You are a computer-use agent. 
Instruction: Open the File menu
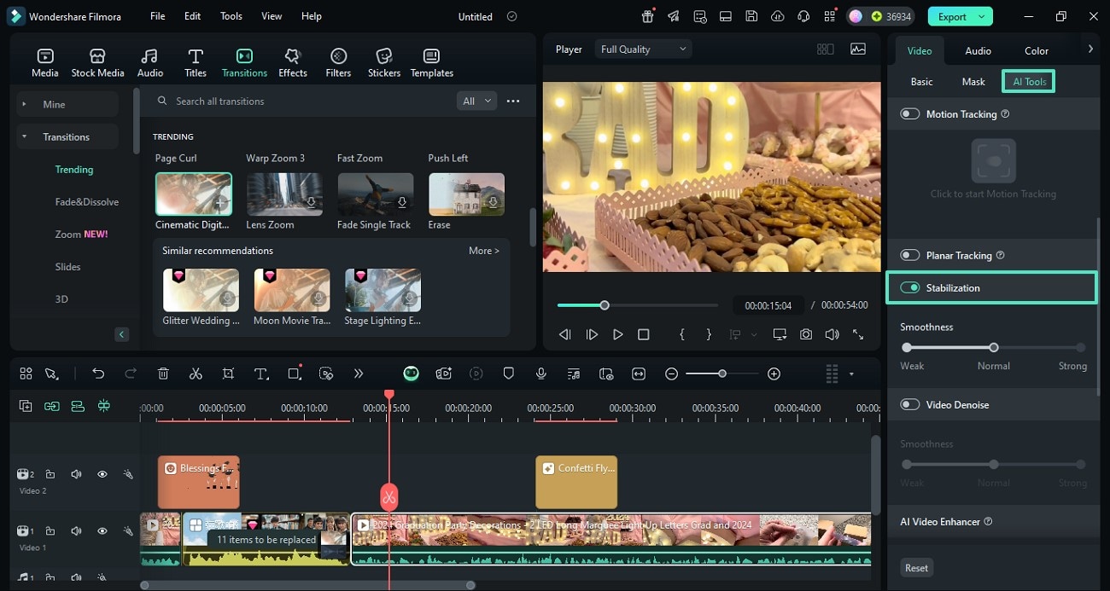(158, 16)
